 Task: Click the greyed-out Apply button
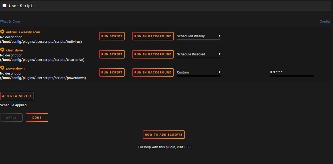(11, 118)
